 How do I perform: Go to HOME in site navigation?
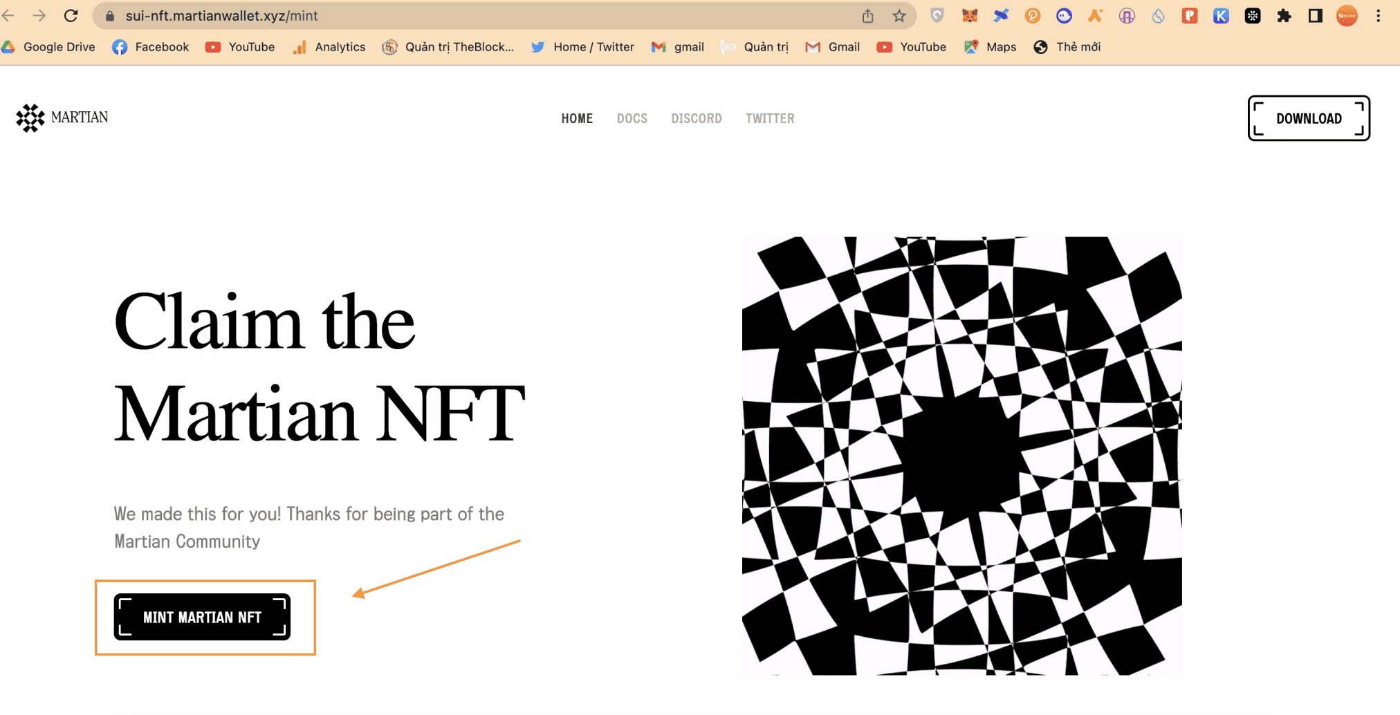[x=577, y=118]
